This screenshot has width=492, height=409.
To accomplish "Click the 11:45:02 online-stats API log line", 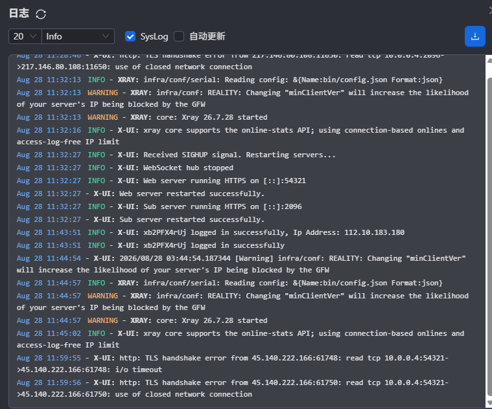I will (x=240, y=340).
